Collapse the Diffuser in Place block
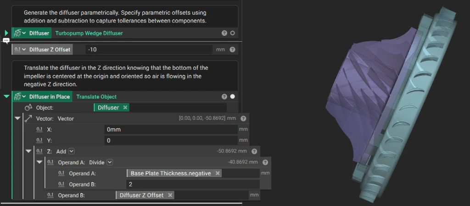 pyautogui.click(x=6, y=96)
